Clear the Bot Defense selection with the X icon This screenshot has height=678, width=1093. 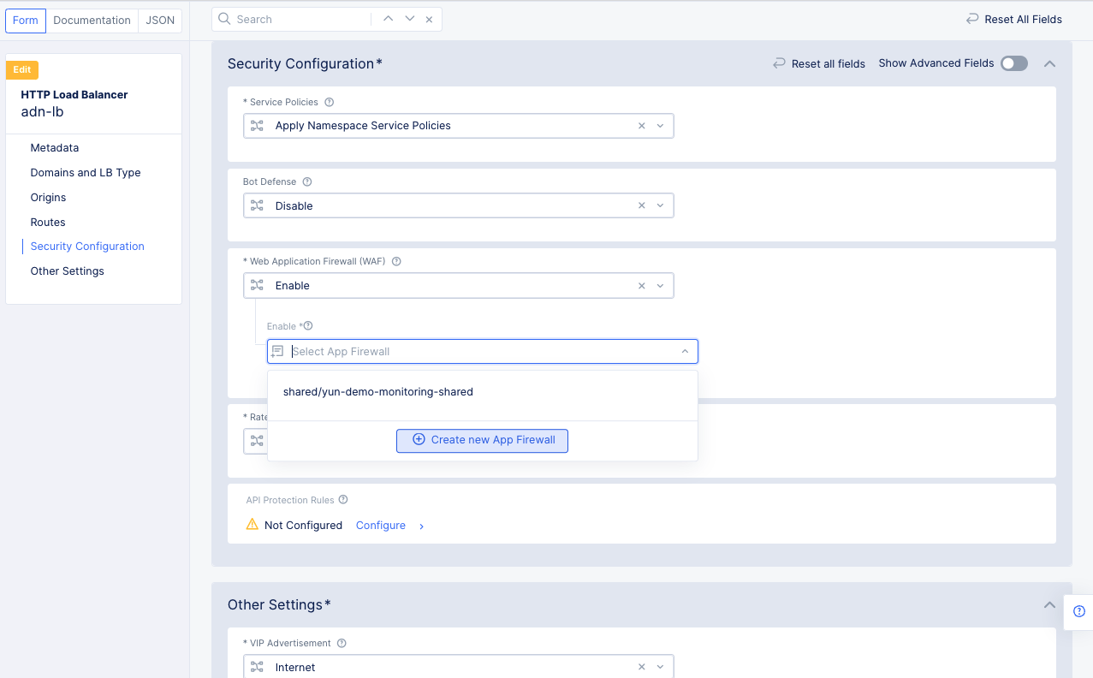click(641, 205)
